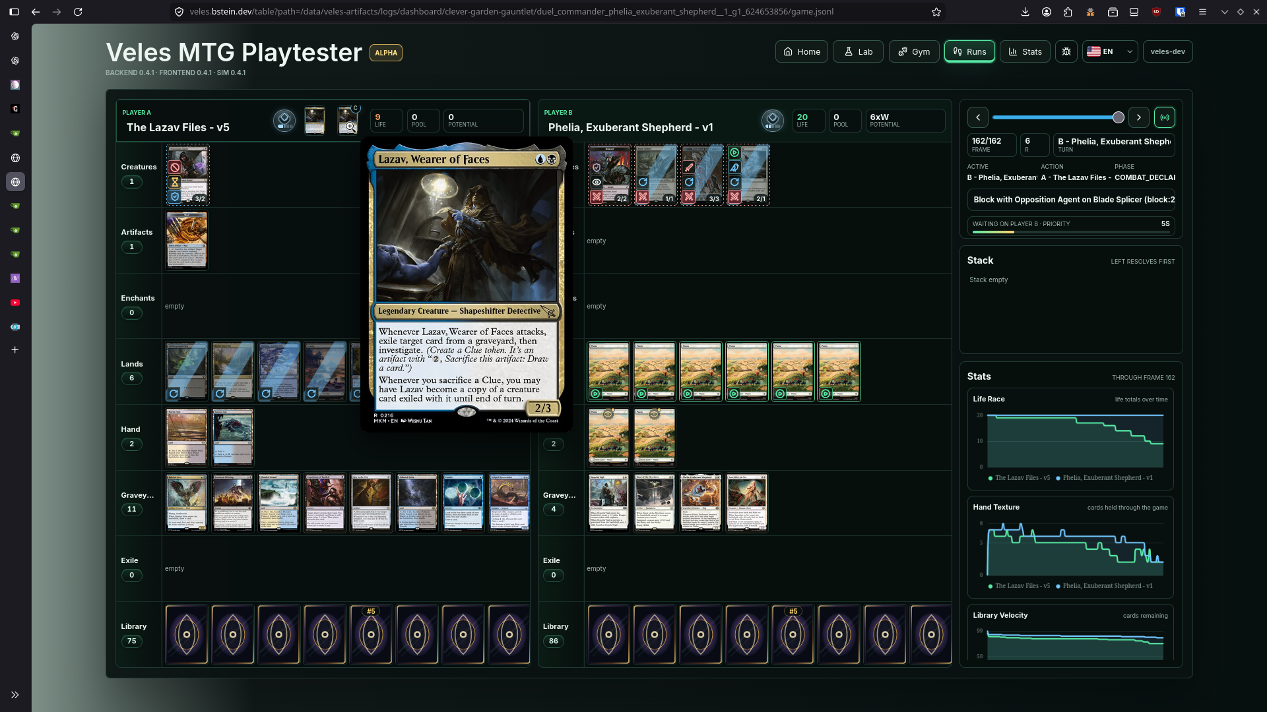The width and height of the screenshot is (1267, 712).
Task: Open the Stats page
Action: (x=1025, y=51)
